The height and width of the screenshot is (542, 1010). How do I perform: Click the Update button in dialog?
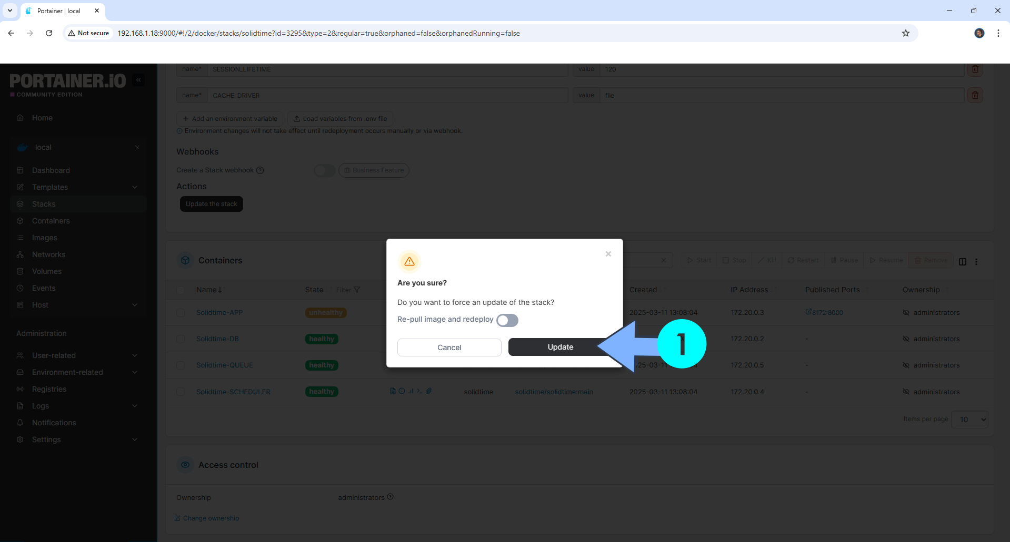pos(560,347)
